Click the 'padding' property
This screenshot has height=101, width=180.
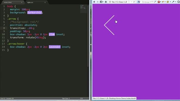[x=15, y=31]
